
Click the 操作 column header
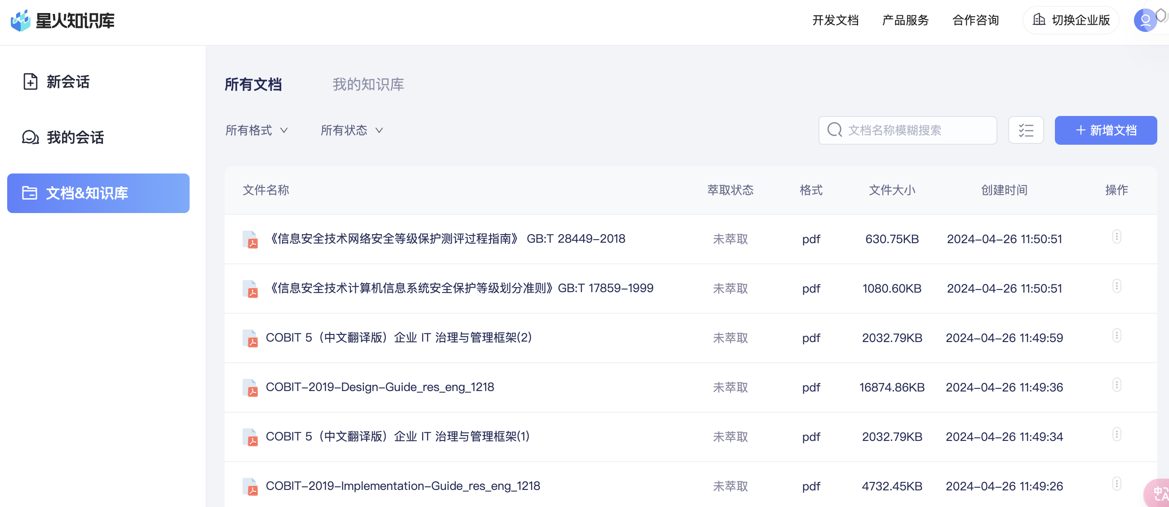[1116, 190]
